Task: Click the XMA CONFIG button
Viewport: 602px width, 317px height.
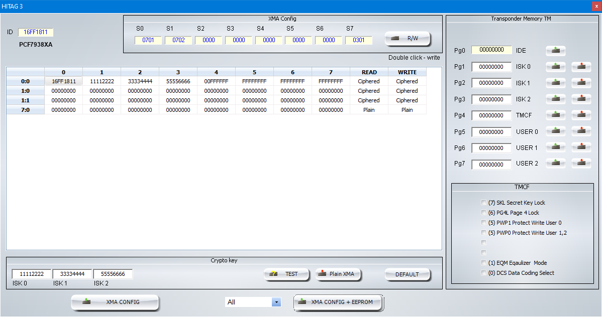Action: click(115, 302)
